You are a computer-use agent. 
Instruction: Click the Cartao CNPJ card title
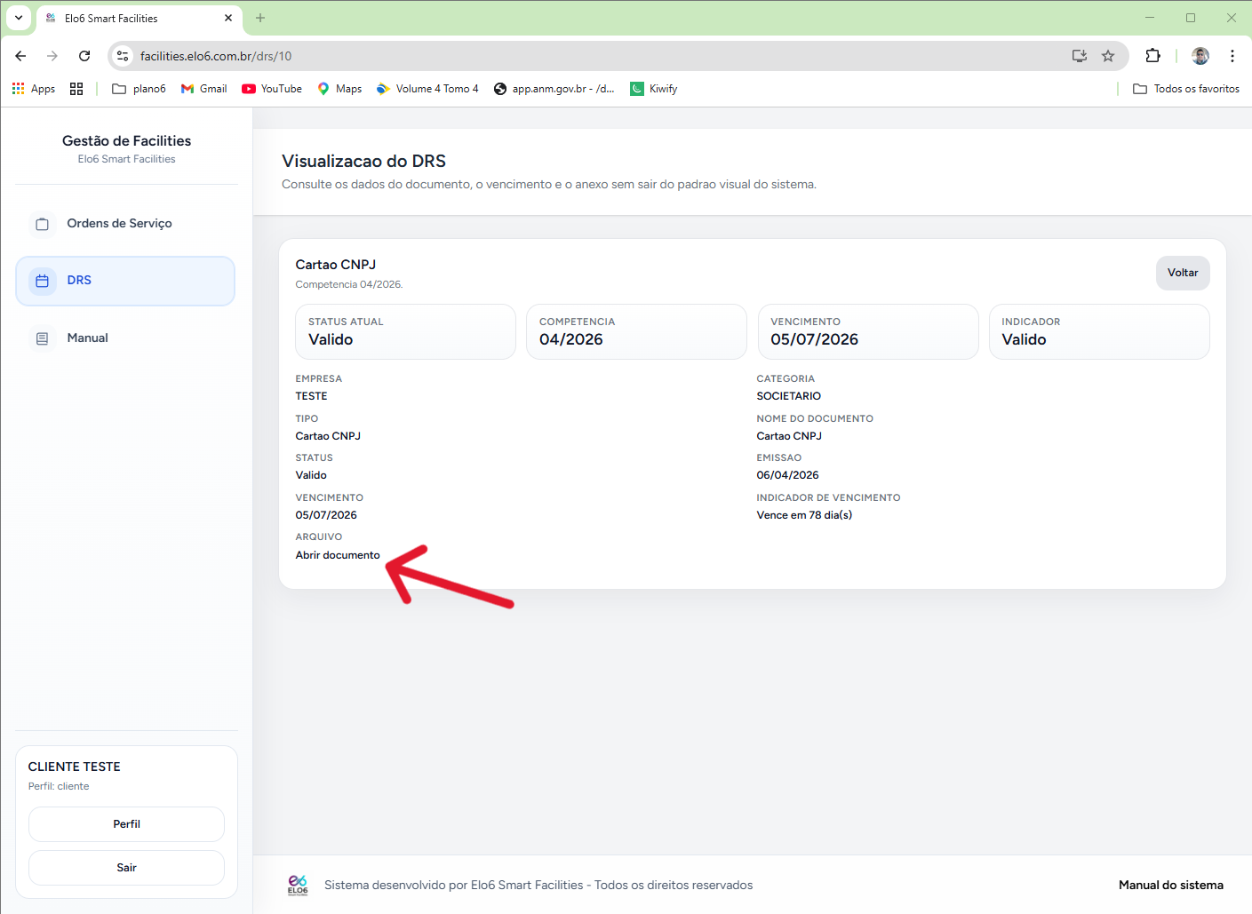coord(336,265)
